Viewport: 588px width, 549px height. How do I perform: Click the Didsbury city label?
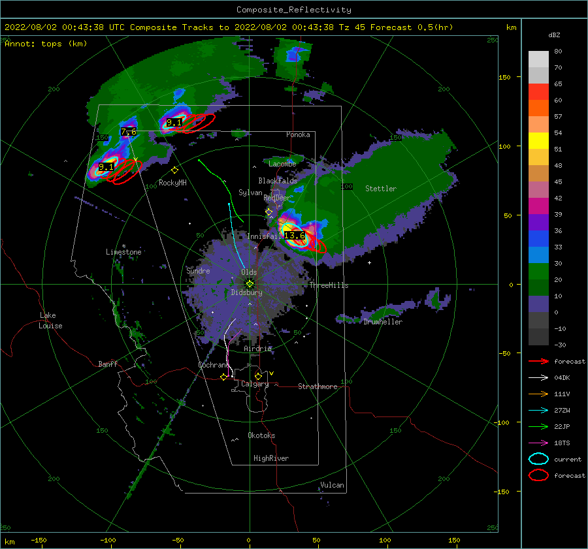click(246, 292)
